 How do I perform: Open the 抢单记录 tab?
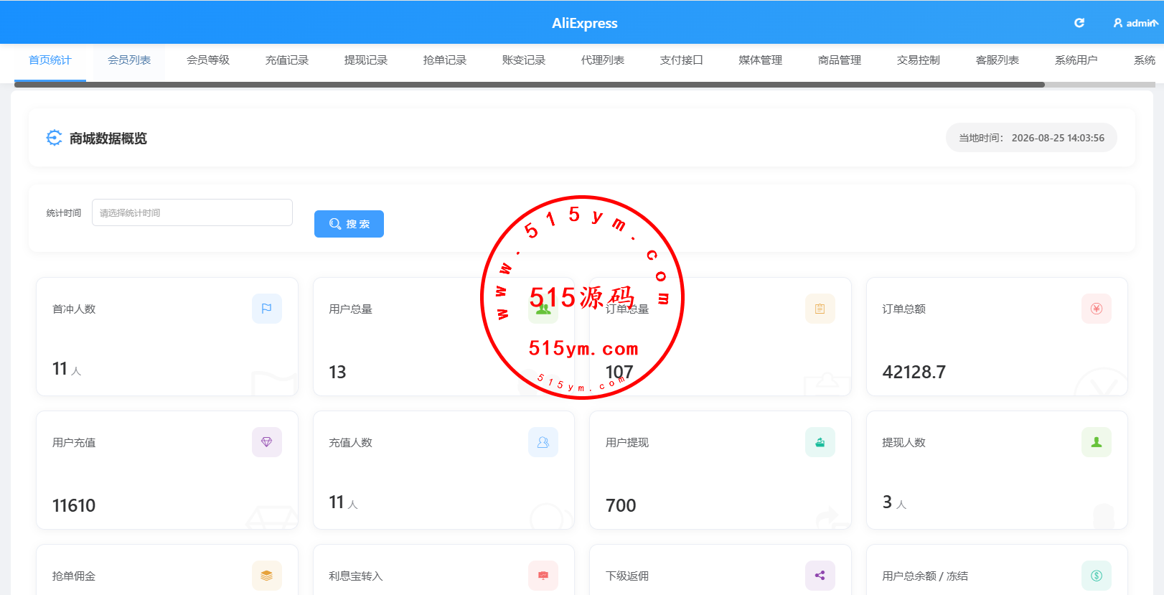click(x=445, y=60)
